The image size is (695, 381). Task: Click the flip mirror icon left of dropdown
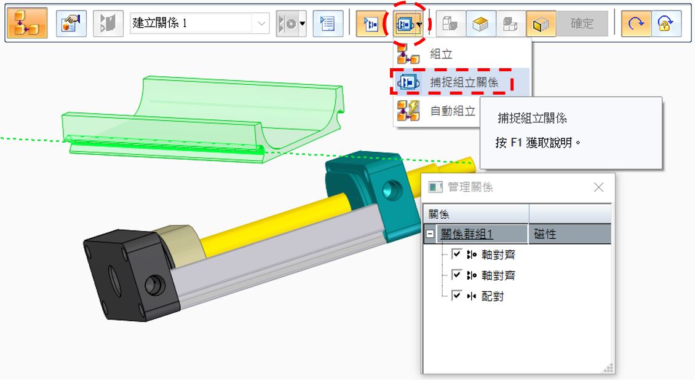tap(108, 23)
